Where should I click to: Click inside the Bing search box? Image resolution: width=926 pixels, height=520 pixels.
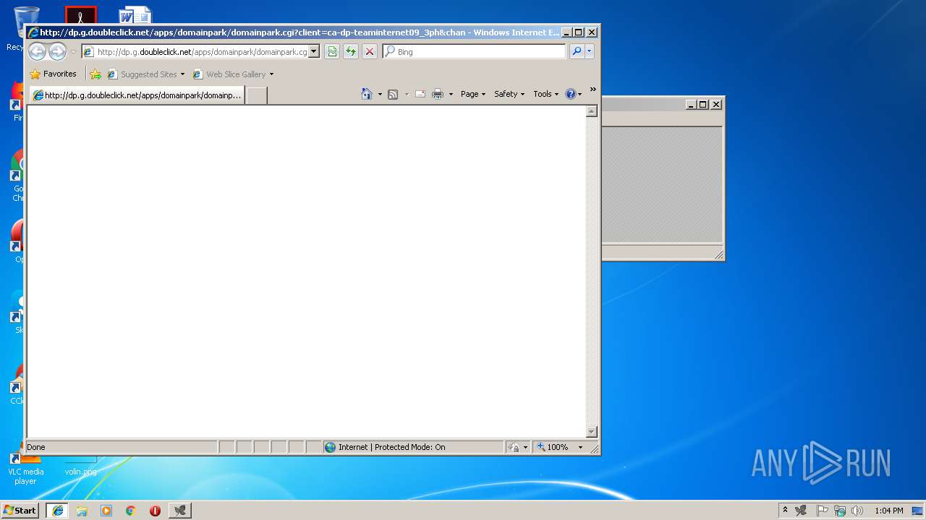pos(475,51)
